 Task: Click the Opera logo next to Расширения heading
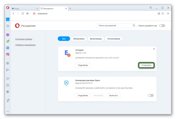17,26
